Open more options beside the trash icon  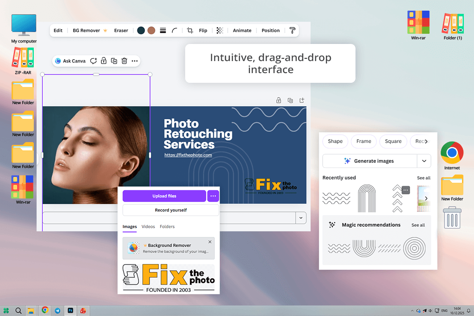point(135,61)
